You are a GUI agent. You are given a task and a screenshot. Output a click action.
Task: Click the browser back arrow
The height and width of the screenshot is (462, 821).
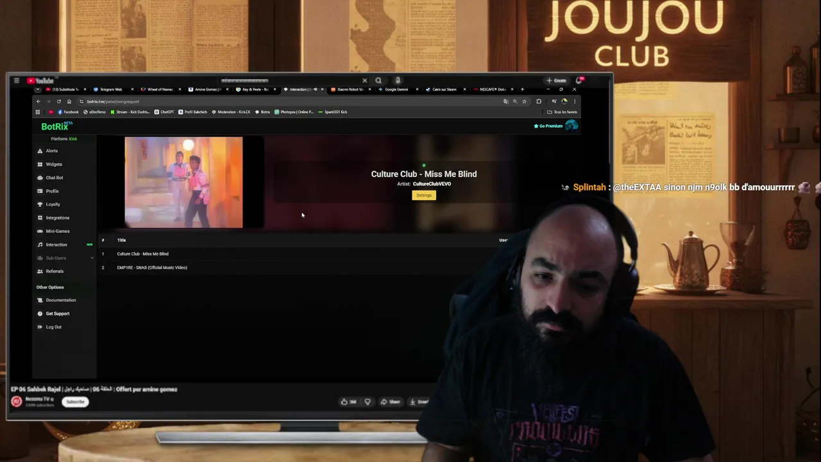click(38, 101)
